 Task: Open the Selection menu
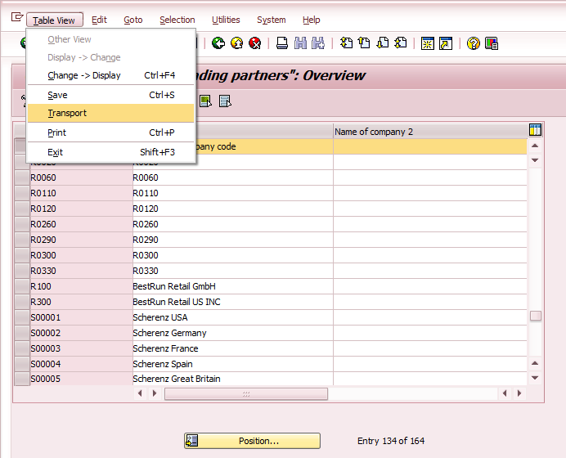177,20
